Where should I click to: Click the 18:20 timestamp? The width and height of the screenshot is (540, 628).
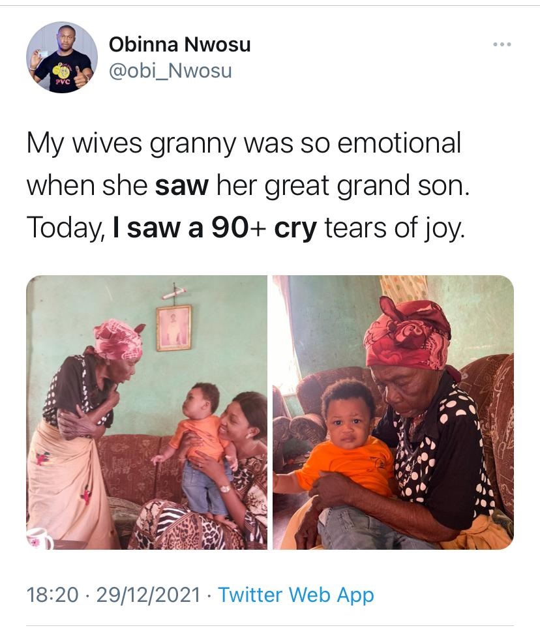pyautogui.click(x=52, y=595)
